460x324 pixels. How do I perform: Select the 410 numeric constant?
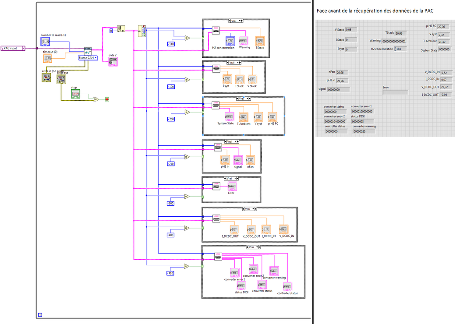click(170, 273)
